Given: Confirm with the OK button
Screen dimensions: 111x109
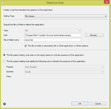Looking at the screenshot, I should 80,104.
